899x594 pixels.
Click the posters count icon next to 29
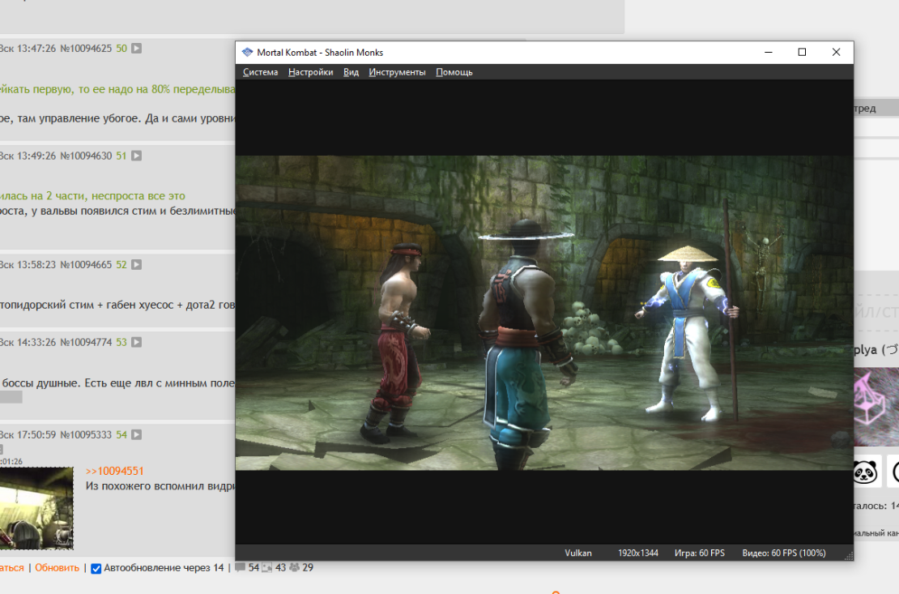coord(294,567)
